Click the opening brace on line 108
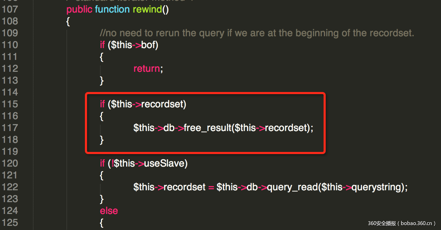This screenshot has height=230, width=441. tap(68, 22)
